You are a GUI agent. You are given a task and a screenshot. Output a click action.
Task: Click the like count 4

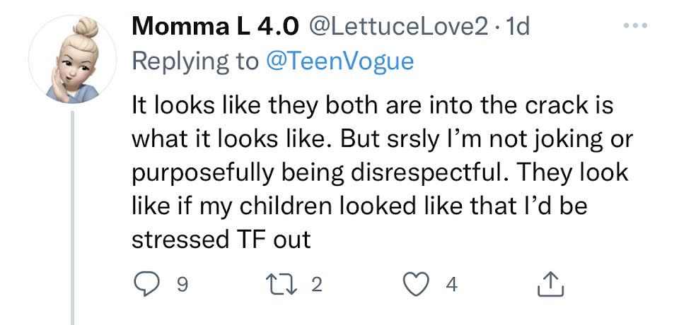click(x=452, y=285)
